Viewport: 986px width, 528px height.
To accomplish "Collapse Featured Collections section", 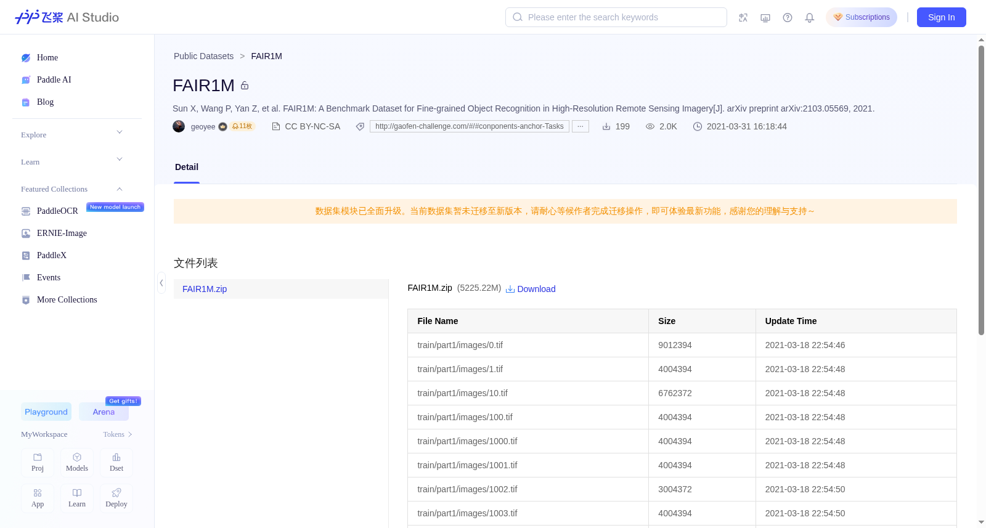I will (72, 189).
